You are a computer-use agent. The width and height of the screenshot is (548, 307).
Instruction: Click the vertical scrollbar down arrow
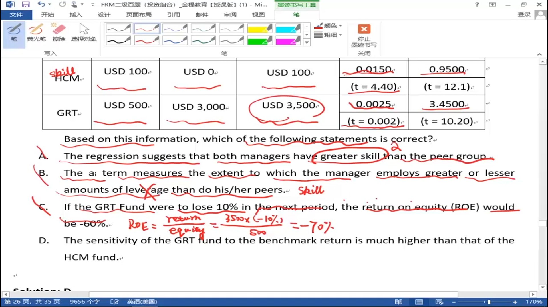(542, 287)
